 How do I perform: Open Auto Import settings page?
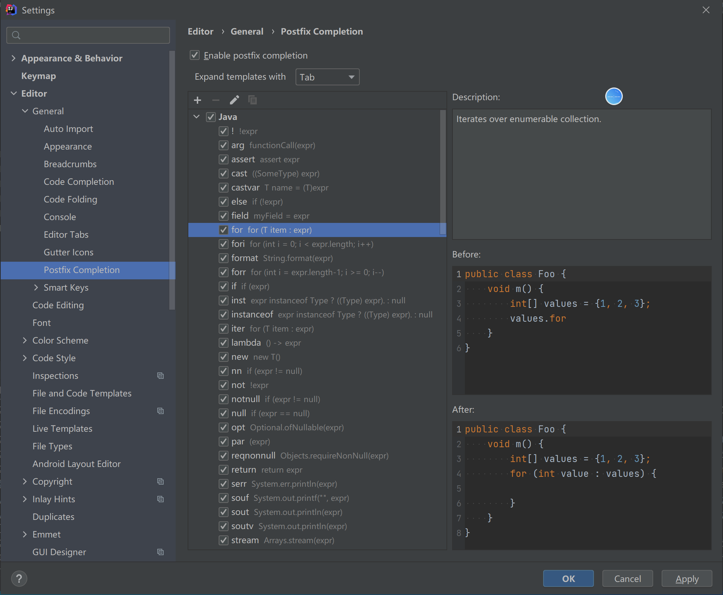[x=68, y=129]
